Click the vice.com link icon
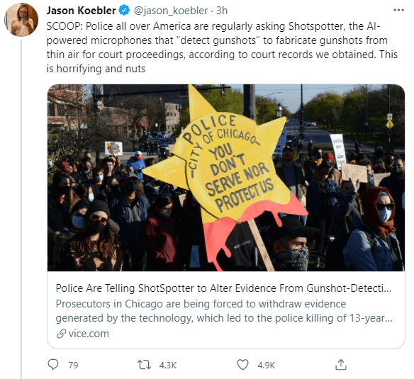414x379 pixels. point(61,334)
